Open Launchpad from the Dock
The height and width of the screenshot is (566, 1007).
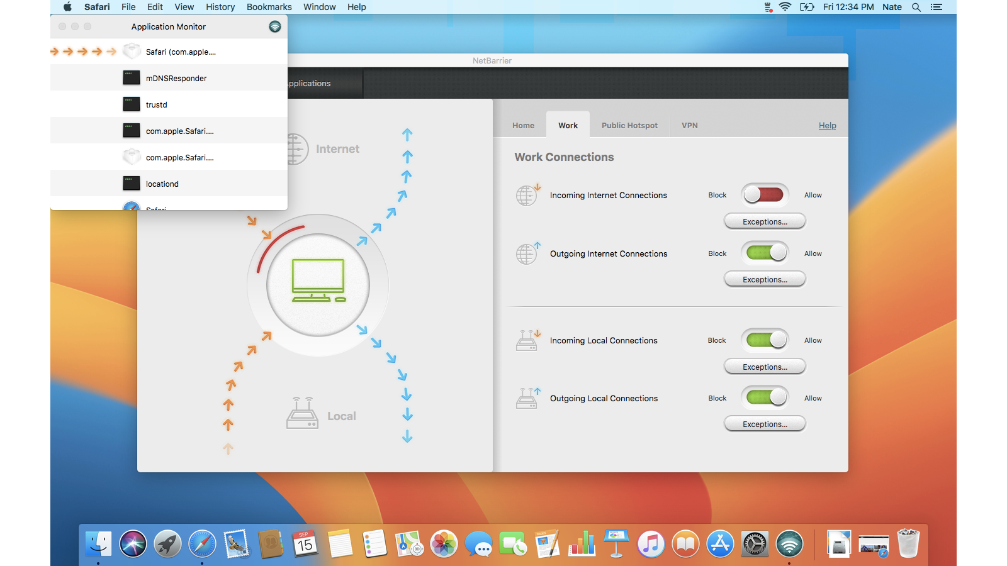167,544
